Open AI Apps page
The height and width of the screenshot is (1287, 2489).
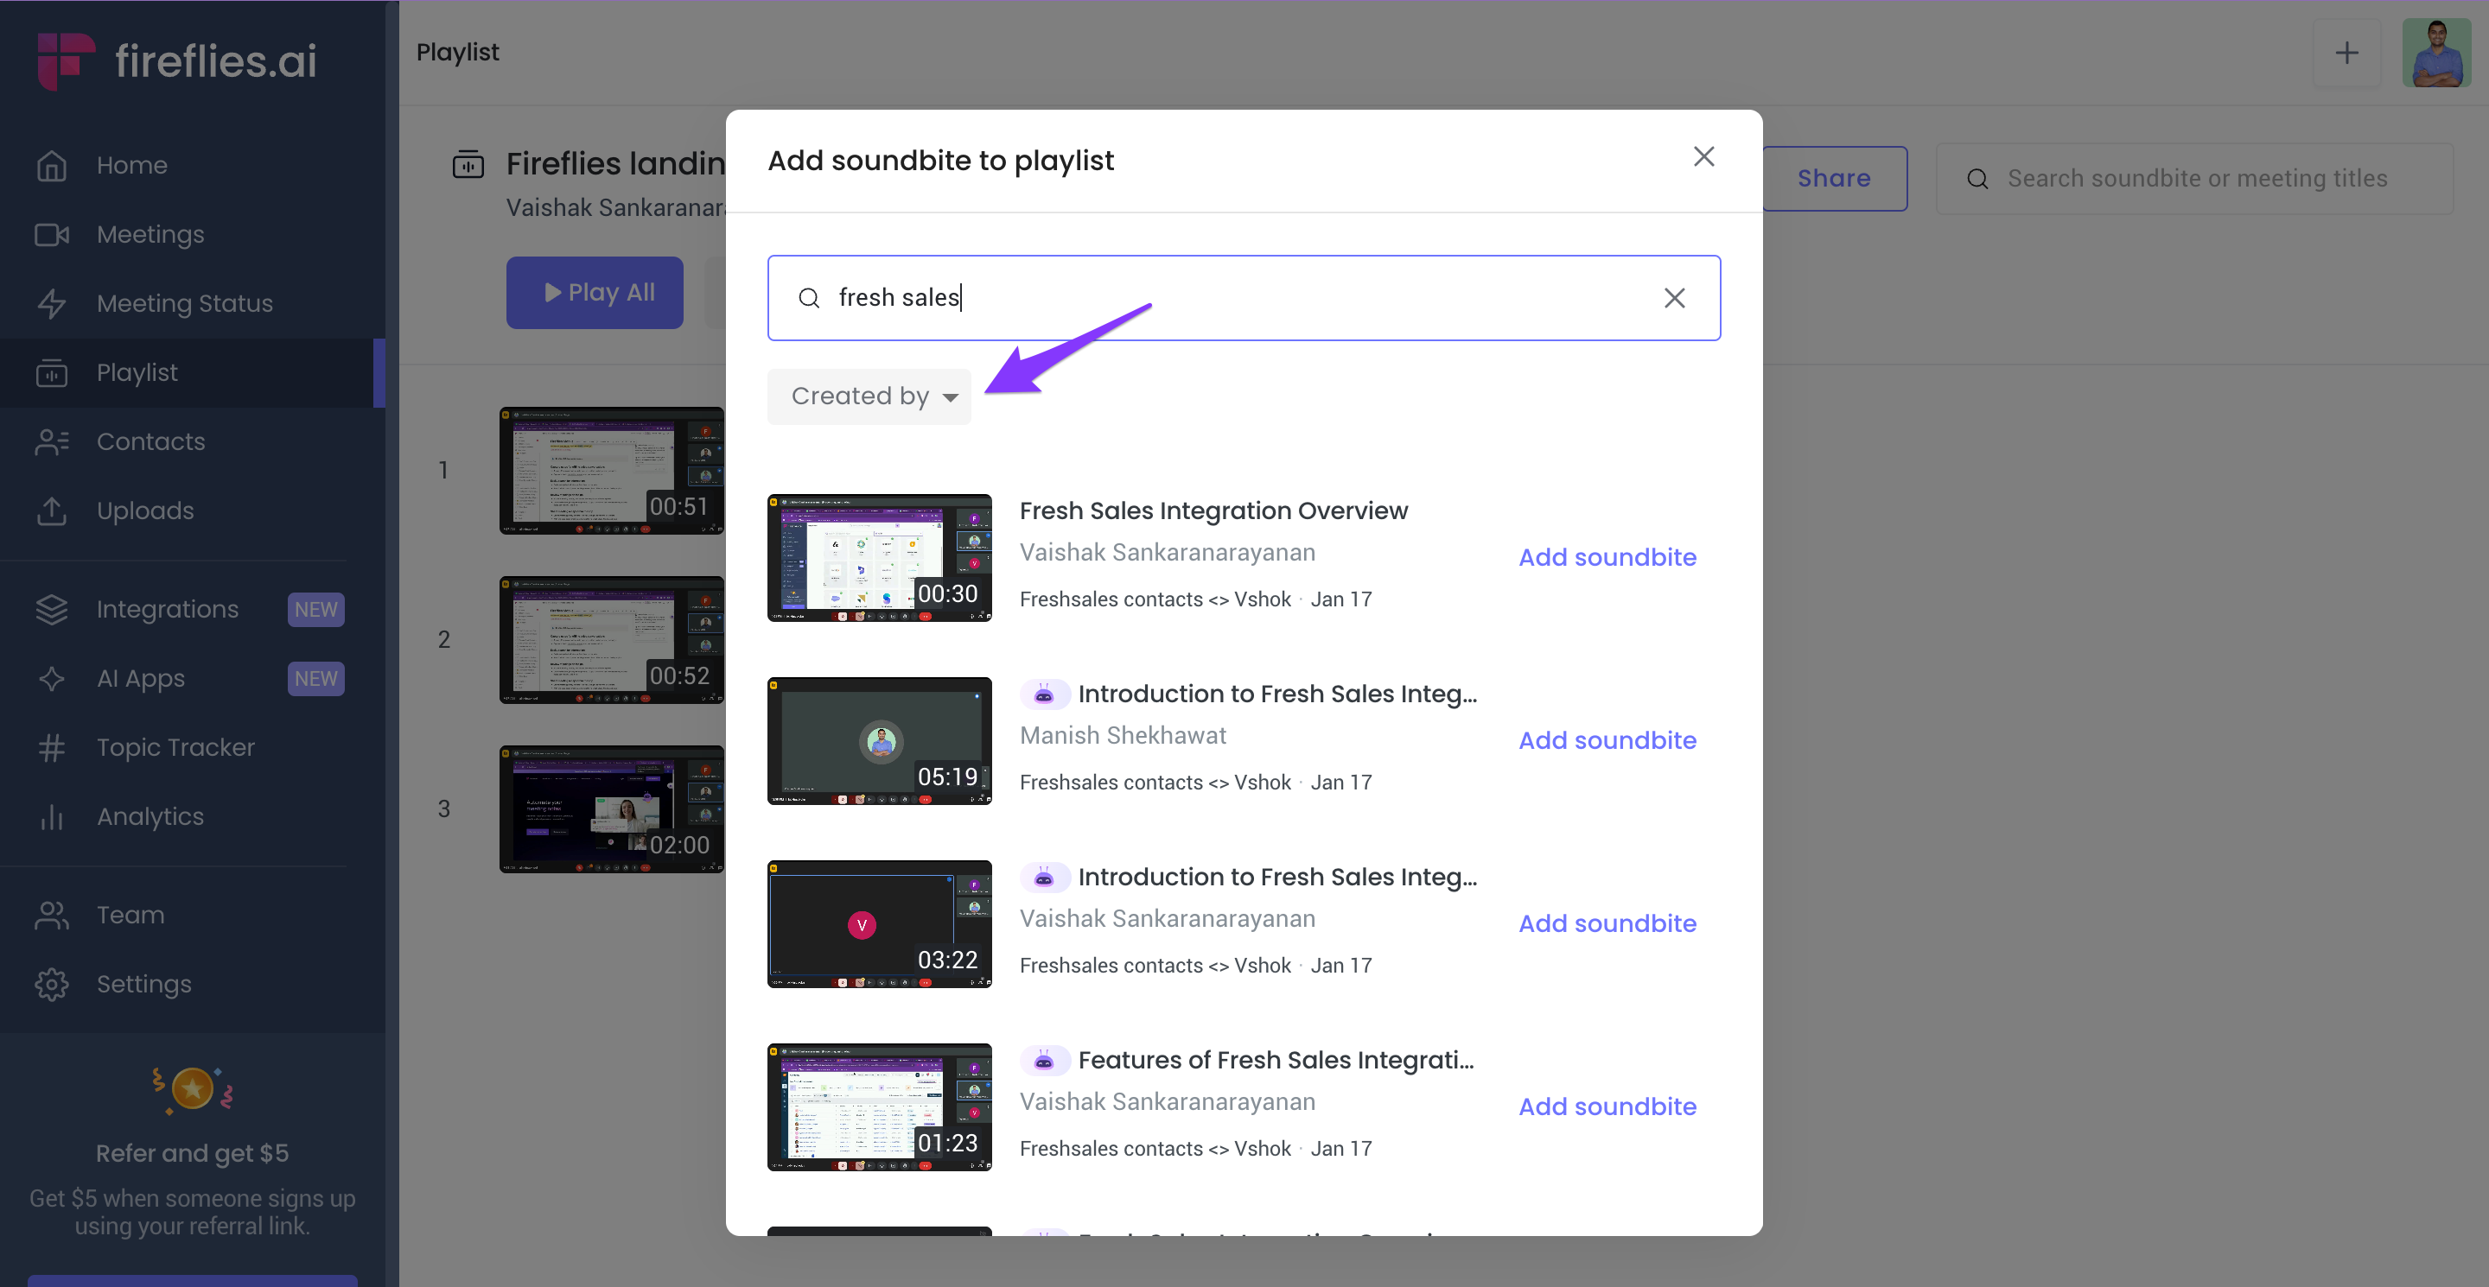140,679
